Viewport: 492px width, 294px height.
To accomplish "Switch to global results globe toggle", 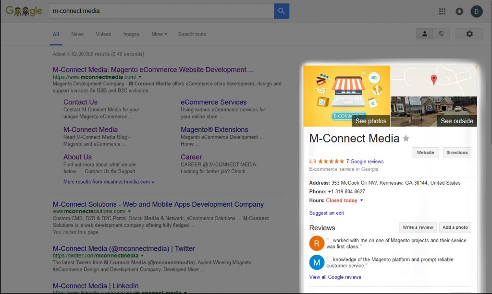I will (x=441, y=34).
